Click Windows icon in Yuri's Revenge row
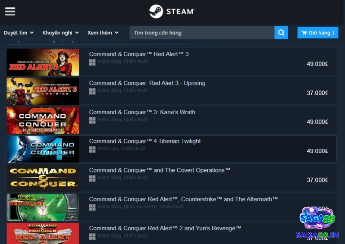345x244 pixels. [x=92, y=237]
